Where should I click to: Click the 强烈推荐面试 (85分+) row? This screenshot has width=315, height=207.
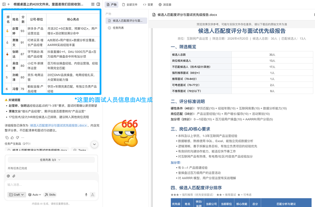(x=242, y=73)
